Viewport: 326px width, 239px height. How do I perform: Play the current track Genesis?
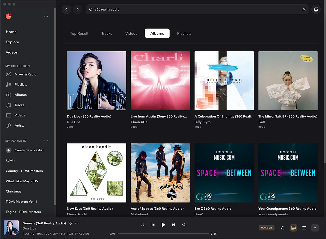tap(163, 225)
